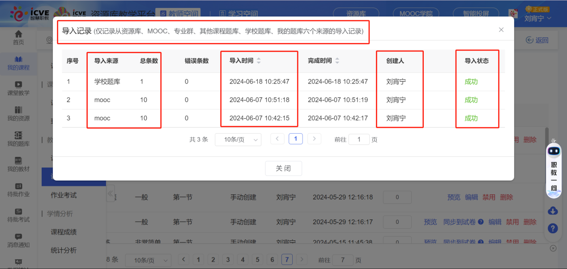The image size is (567, 269).
Task: Click inside the 前往 page number input
Action: [x=359, y=139]
